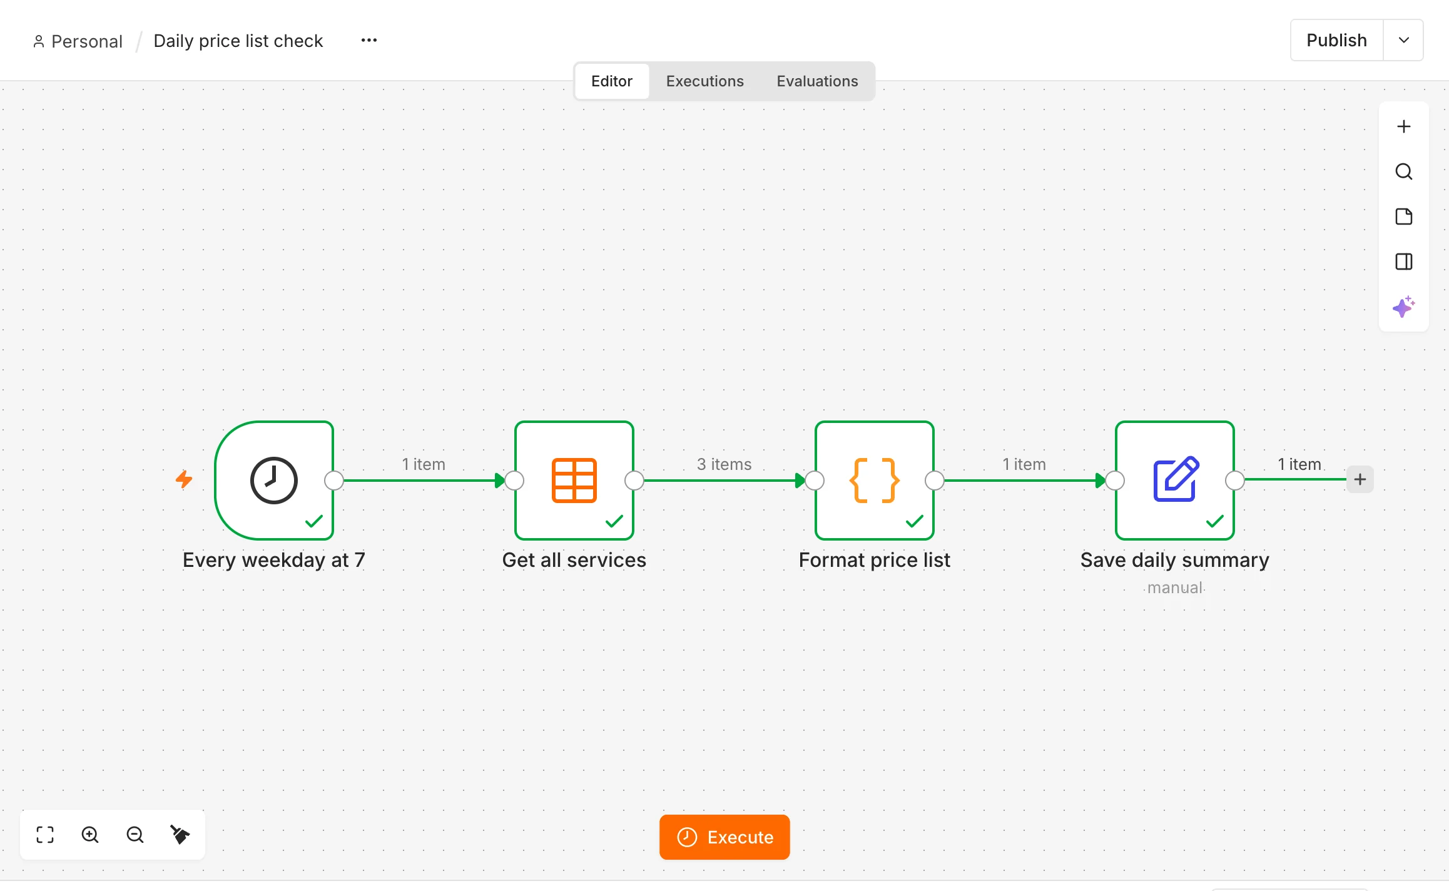1449x891 pixels.
Task: Add a node via the plus in right toolbar
Action: pos(1403,126)
